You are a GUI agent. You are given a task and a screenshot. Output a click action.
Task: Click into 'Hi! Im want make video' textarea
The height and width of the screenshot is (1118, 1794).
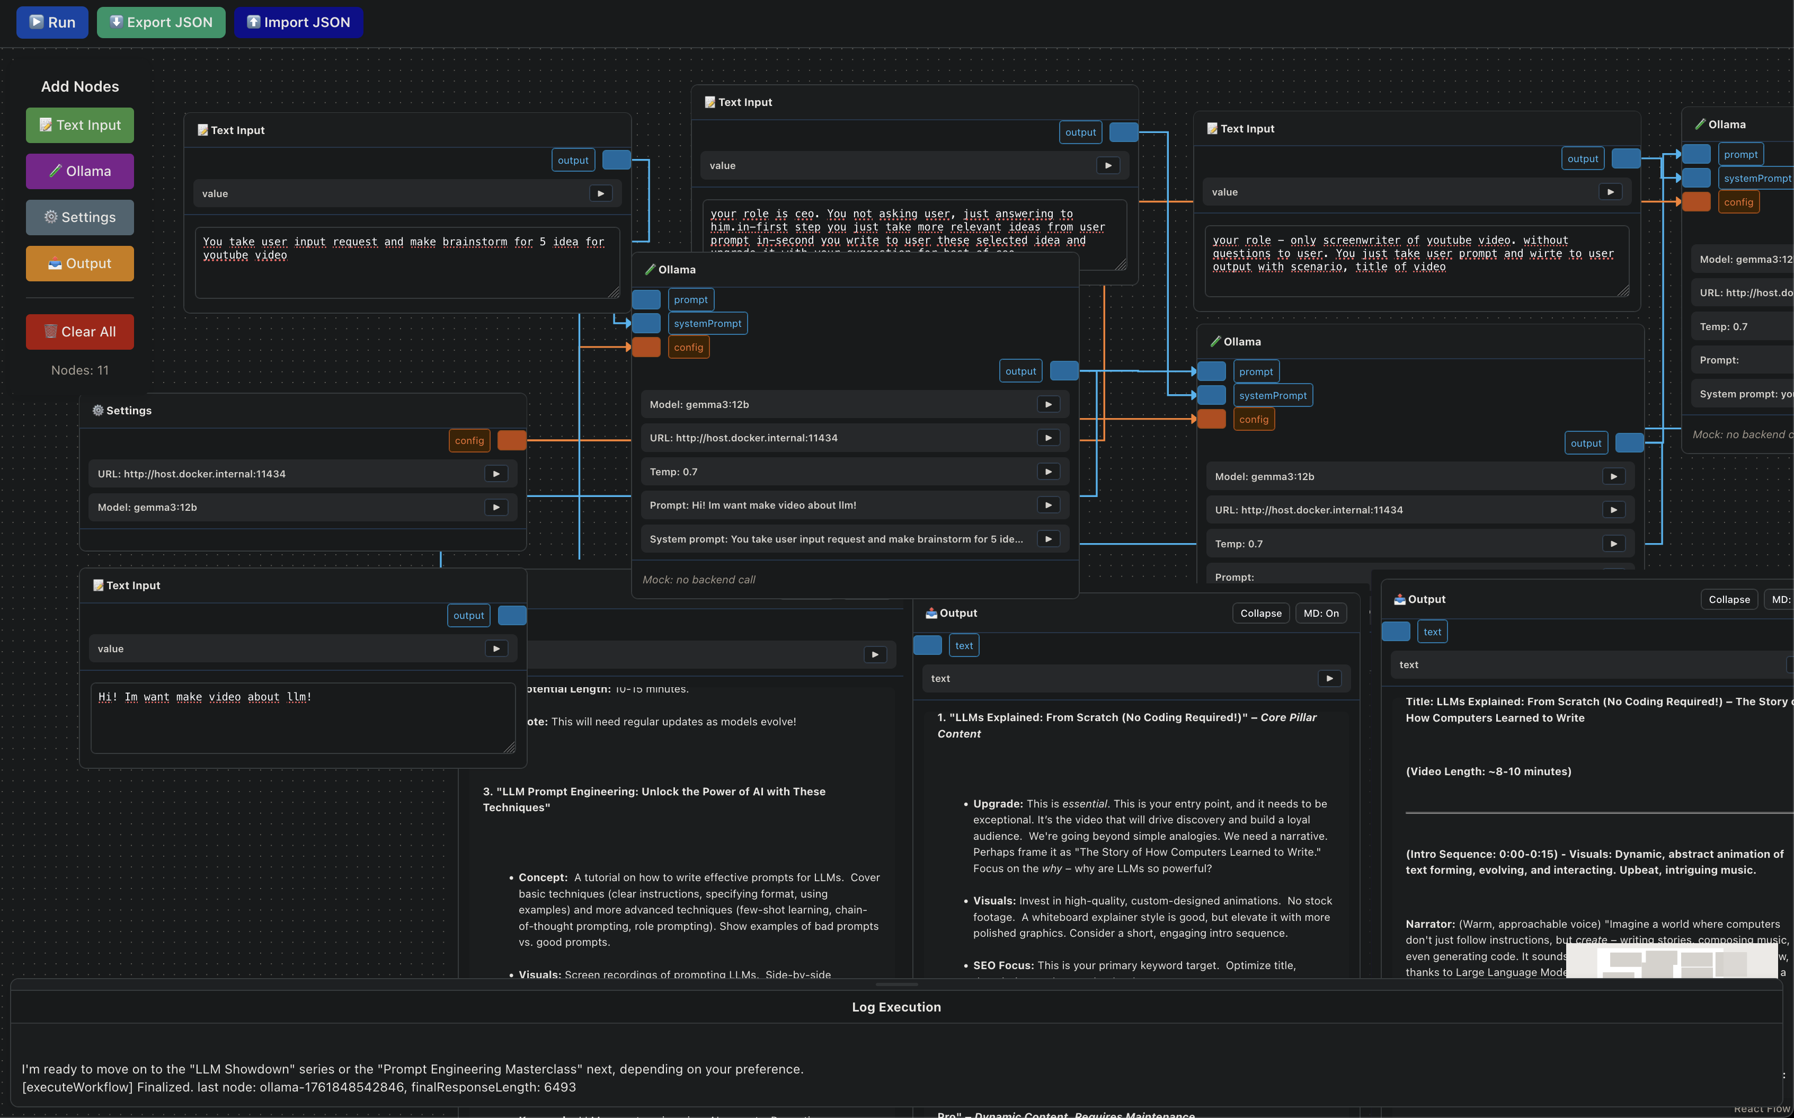tap(303, 718)
